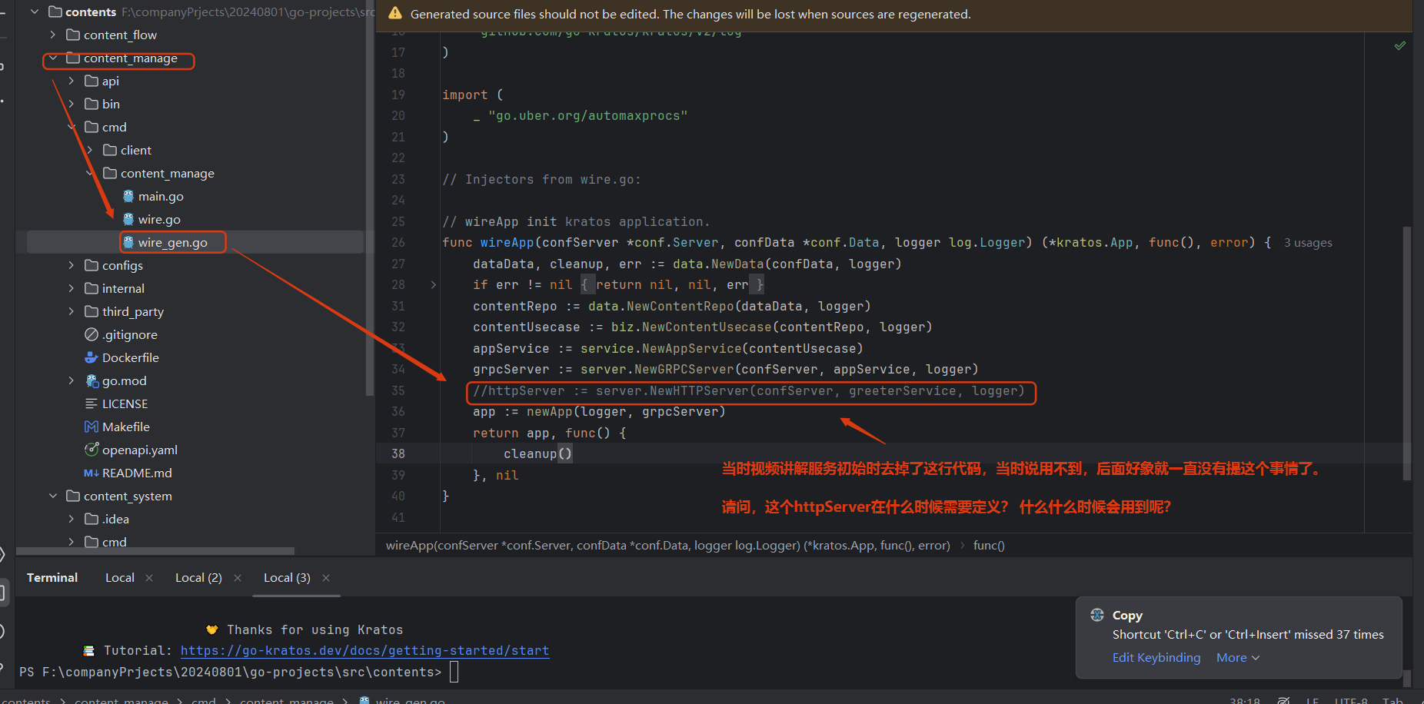Viewport: 1424px width, 704px height.
Task: Click the .idea folder icon
Action: coord(91,519)
